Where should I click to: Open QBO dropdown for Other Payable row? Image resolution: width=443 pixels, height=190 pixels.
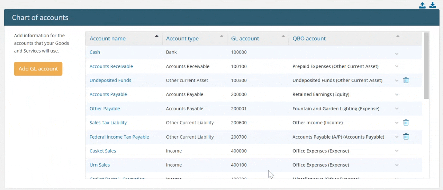[397, 108]
